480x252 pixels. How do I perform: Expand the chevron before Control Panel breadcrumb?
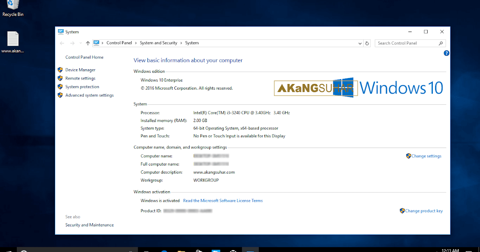click(x=103, y=43)
